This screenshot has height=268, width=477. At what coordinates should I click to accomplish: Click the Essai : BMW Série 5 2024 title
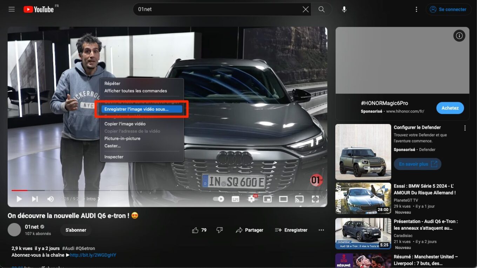coord(425,189)
